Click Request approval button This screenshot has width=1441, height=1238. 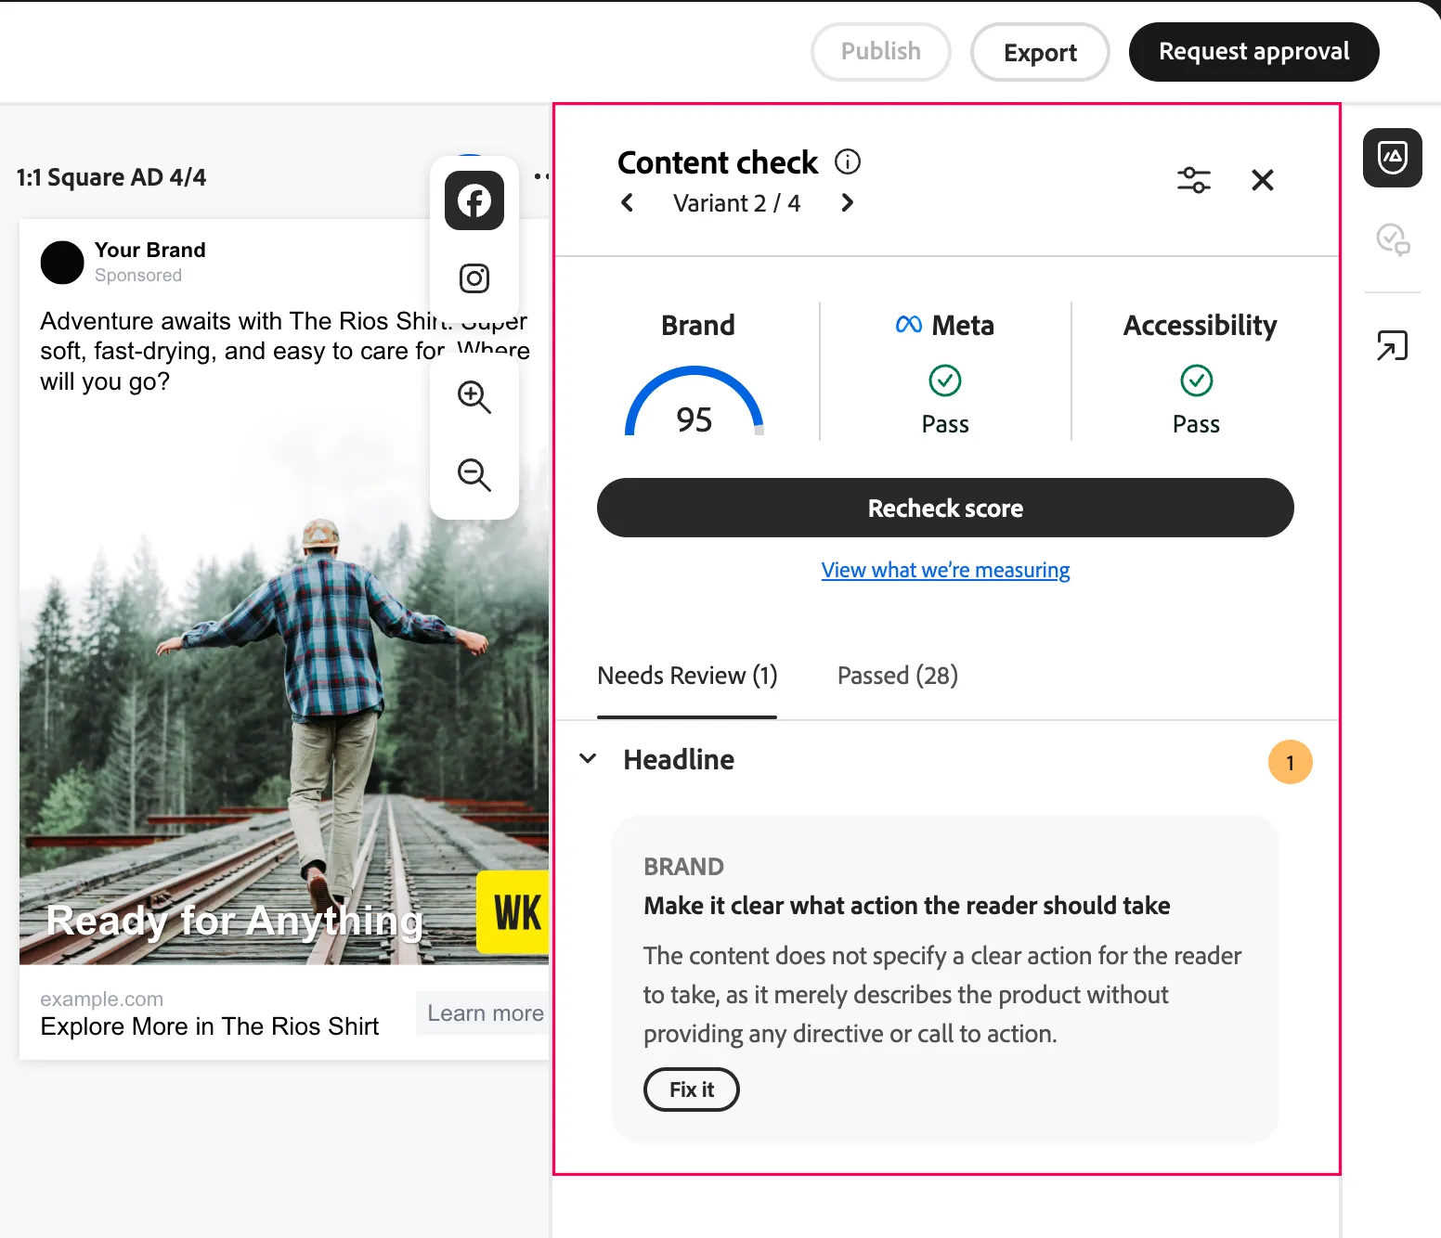click(1254, 52)
